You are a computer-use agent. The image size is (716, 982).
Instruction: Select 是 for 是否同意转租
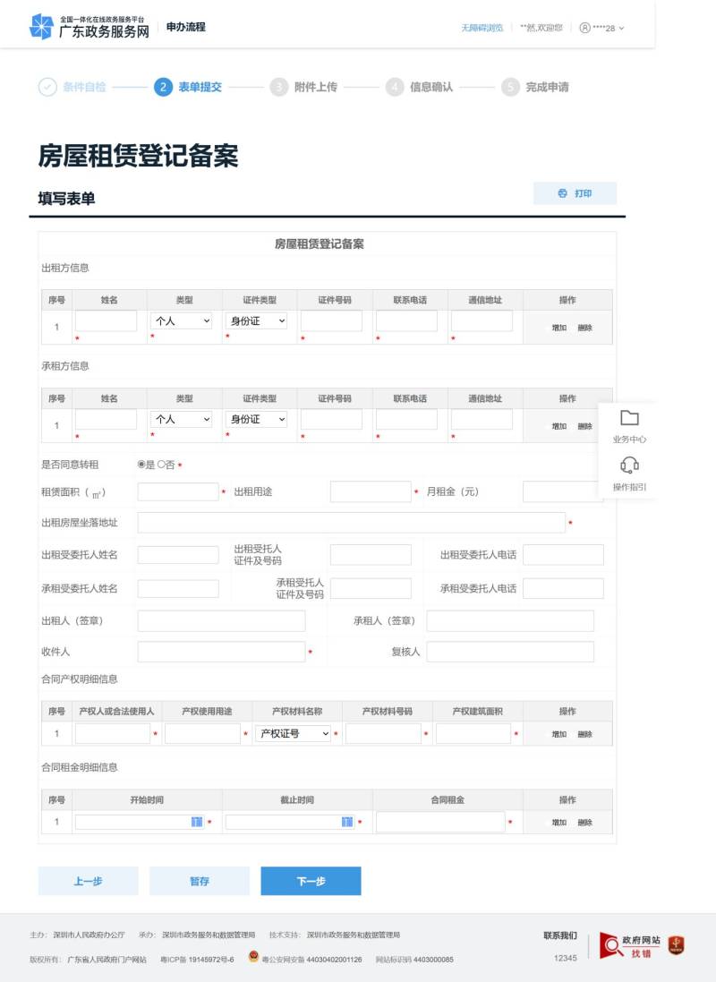point(141,465)
